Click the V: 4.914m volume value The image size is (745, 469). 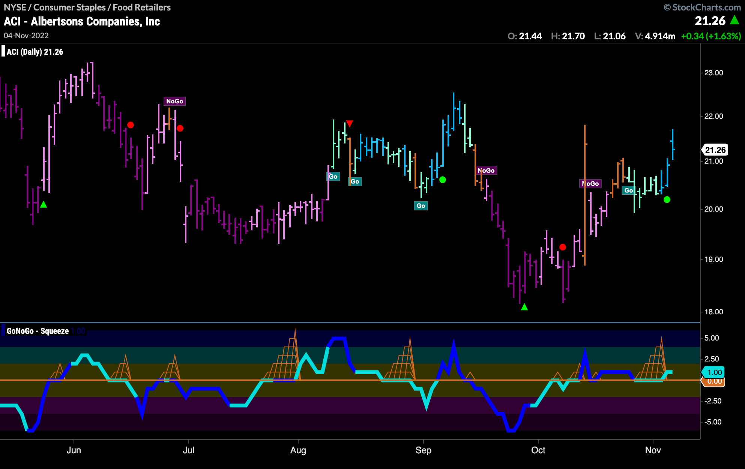655,36
